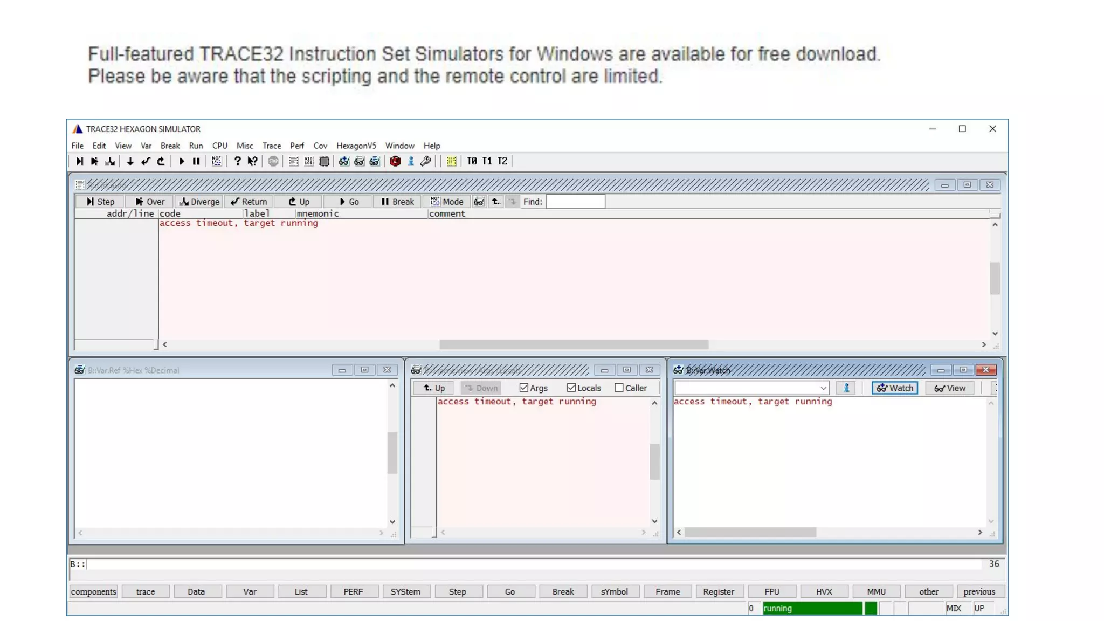This screenshot has height=621, width=1104.
Task: Open the HexagonV5 menu
Action: tap(356, 146)
